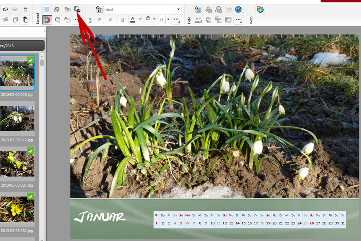Insert web content globe icon
The width and height of the screenshot is (361, 241).
pos(260,10)
